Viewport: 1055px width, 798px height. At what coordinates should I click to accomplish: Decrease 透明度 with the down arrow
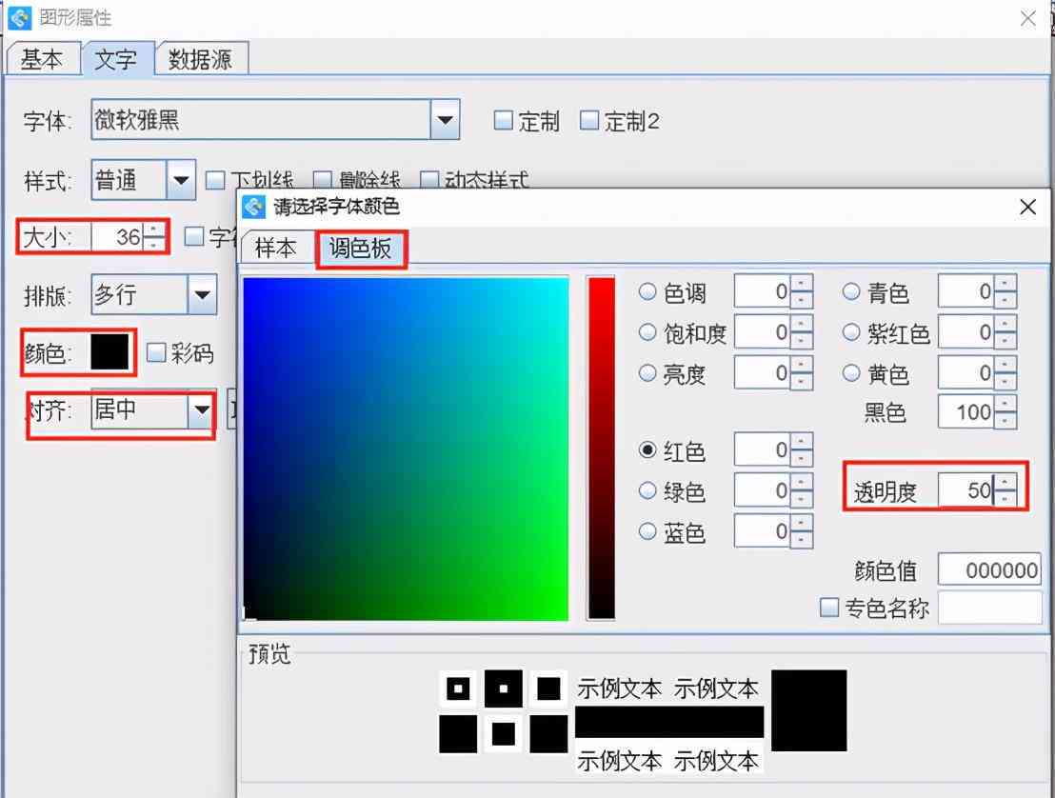tap(1005, 499)
